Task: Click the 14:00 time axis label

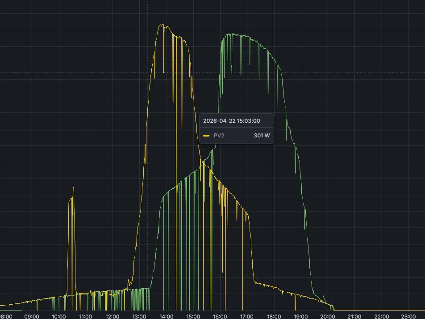Action: click(x=166, y=316)
